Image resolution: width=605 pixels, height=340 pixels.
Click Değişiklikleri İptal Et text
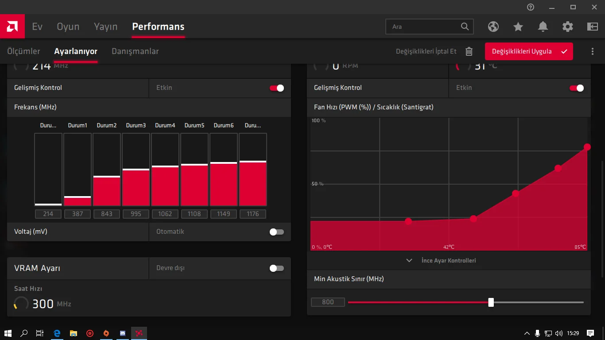[x=426, y=51]
